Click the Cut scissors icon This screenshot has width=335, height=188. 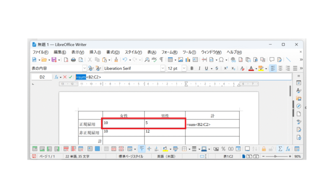click(90, 60)
